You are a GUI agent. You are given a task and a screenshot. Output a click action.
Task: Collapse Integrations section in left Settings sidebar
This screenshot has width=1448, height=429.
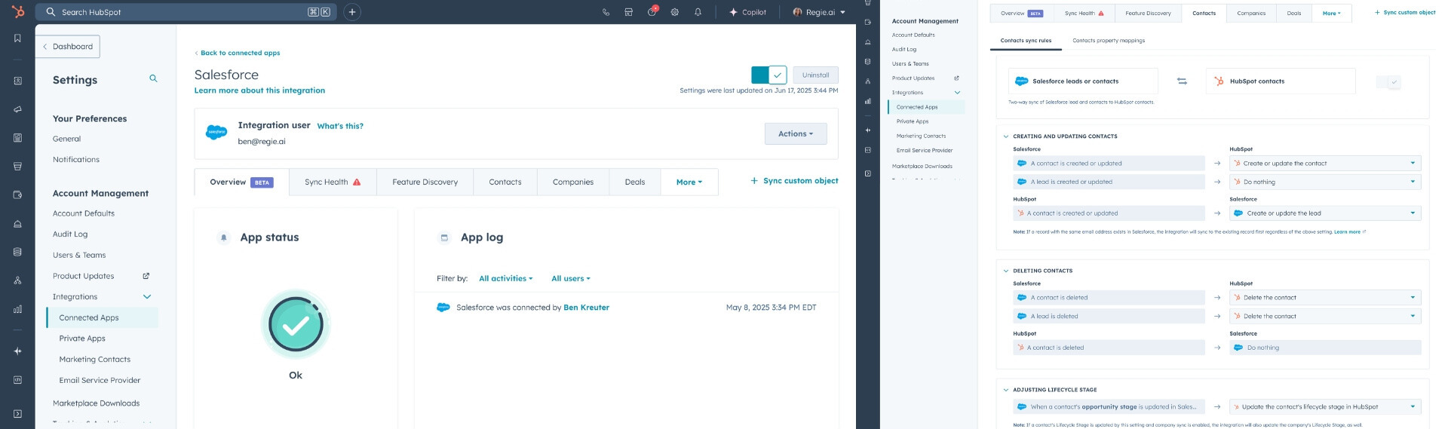[x=147, y=297]
